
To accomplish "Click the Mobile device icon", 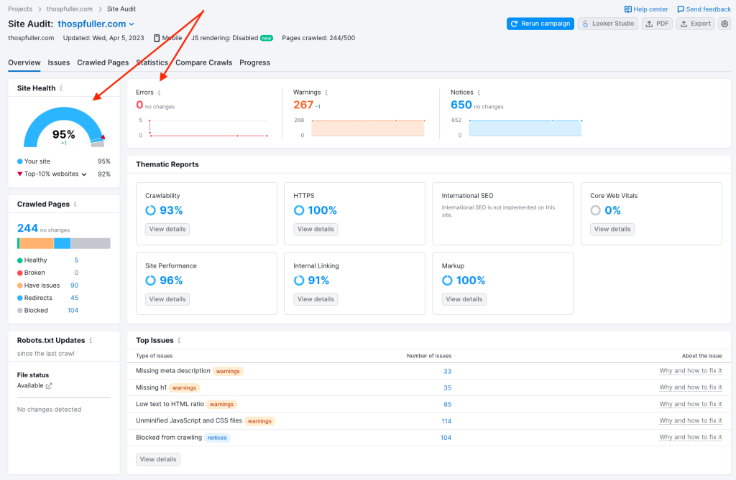I will 157,38.
